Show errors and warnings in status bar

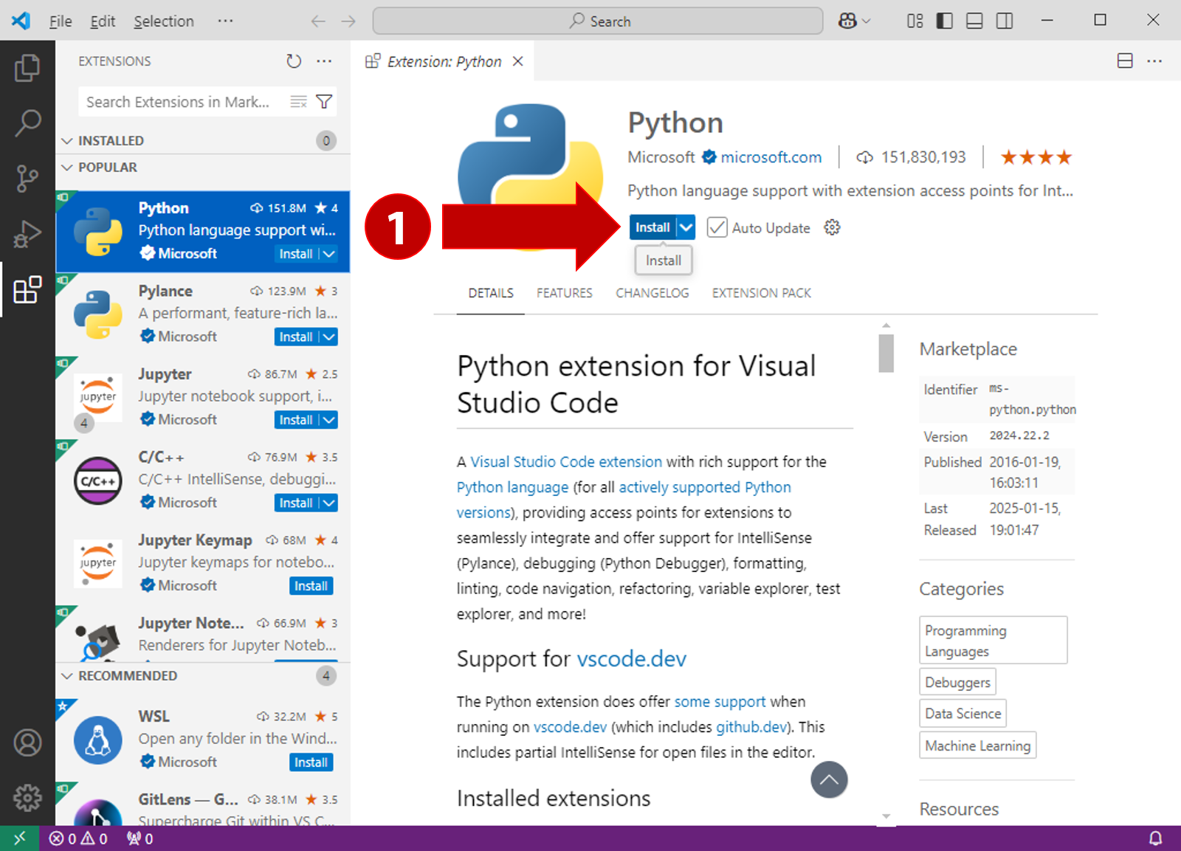[78, 838]
